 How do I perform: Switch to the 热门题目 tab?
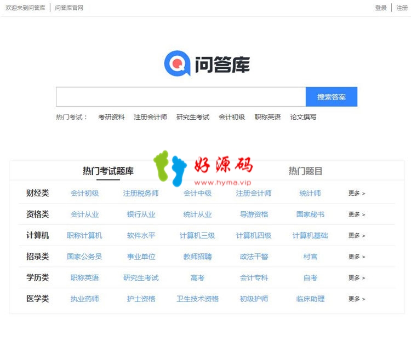305,171
